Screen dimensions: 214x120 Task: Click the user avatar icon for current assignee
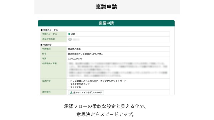[70, 39]
